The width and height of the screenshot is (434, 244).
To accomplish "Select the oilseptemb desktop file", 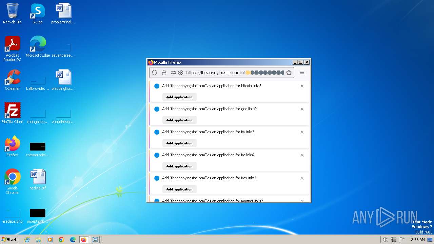I will 38,216.
